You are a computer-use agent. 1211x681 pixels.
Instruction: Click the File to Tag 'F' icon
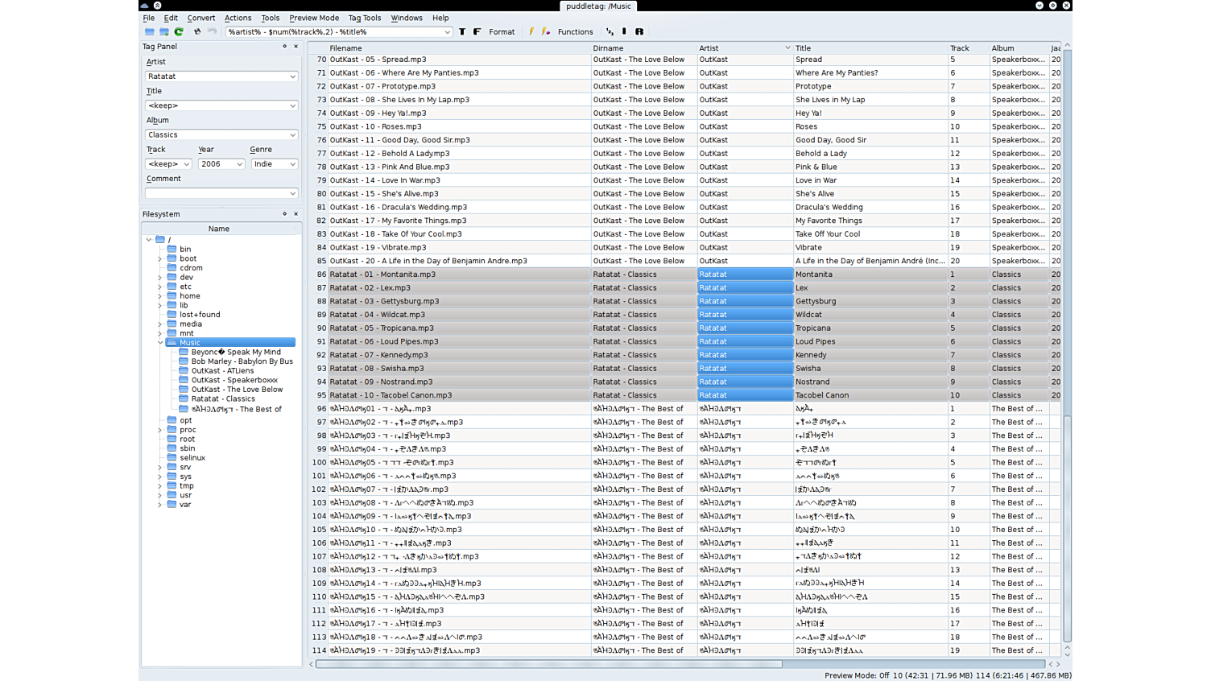point(477,32)
